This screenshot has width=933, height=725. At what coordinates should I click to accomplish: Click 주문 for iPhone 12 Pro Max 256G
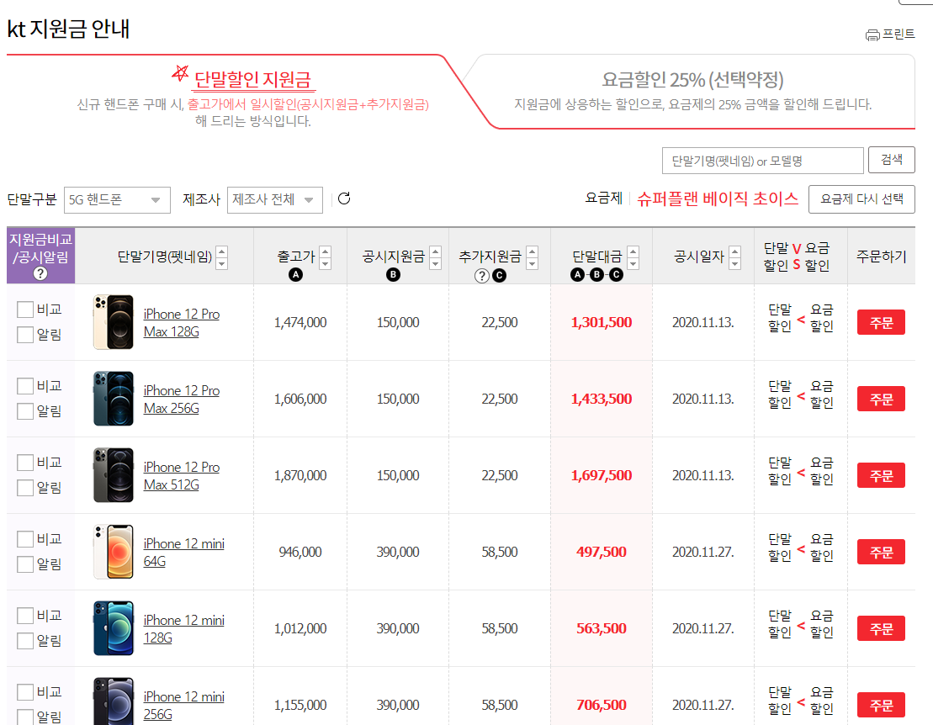[x=881, y=399]
